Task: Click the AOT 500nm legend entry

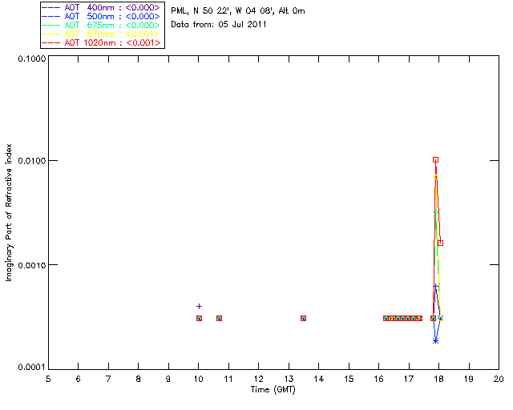Action: pyautogui.click(x=103, y=16)
